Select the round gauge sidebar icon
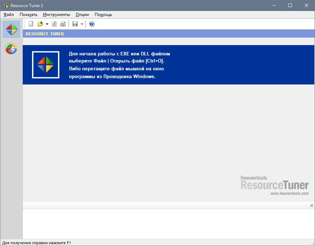 11,49
